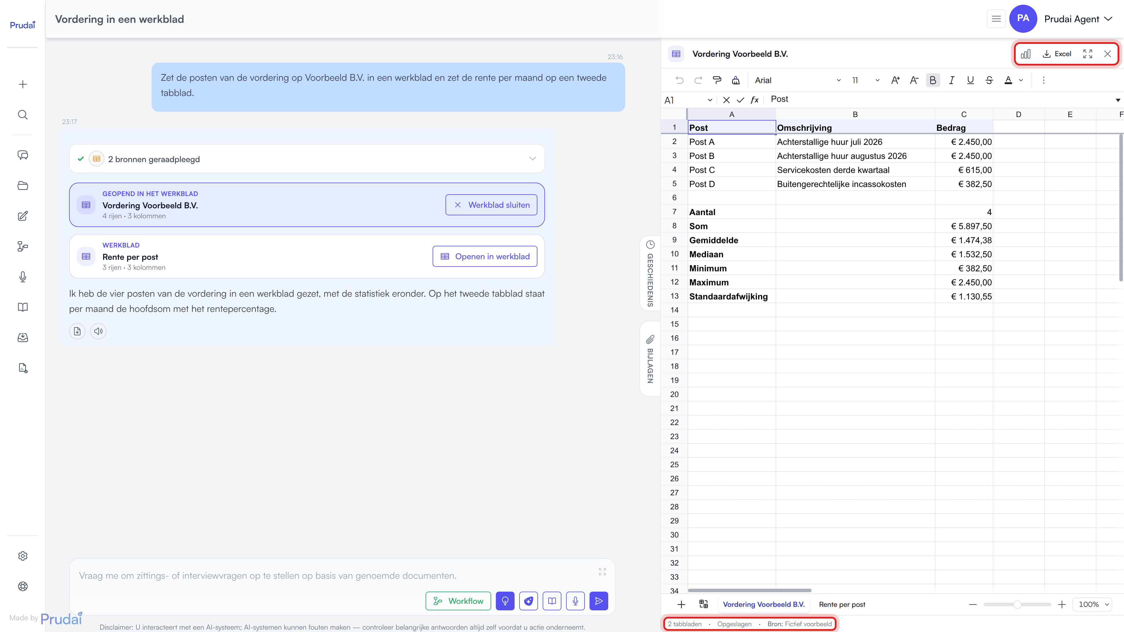The image size is (1124, 632).
Task: Click Openen in werkblad for Rente per post
Action: [x=485, y=257]
